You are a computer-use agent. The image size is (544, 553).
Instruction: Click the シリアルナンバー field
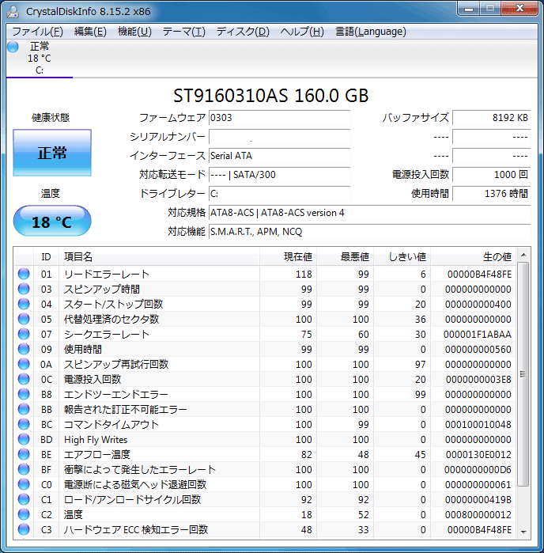pos(280,137)
